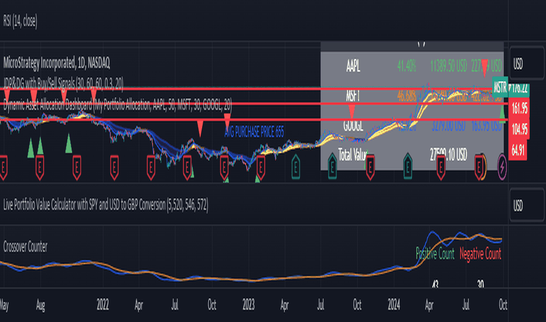Click the MicroStrategy Incorporated symbol title
The image size is (546, 322).
56,63
